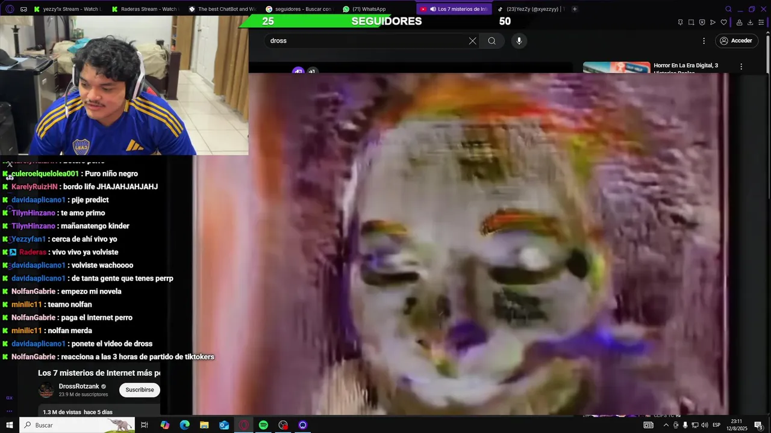Open the tab islands workspace icon
771x433 pixels.
[23, 9]
